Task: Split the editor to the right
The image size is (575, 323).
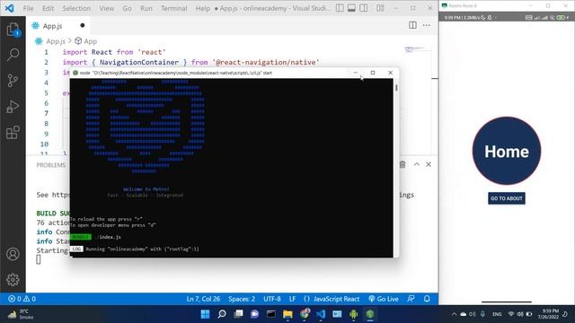Action: [x=412, y=25]
